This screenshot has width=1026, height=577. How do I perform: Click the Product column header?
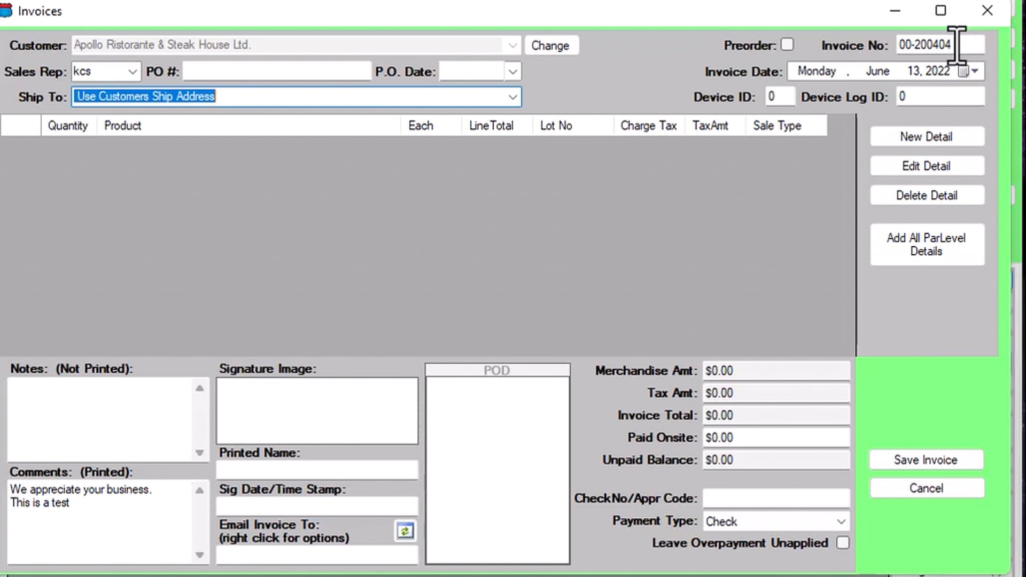coord(248,126)
